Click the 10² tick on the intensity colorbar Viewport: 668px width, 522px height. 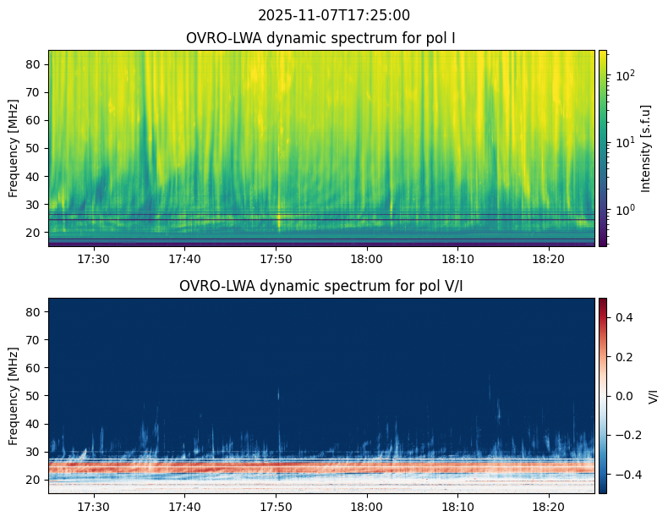pos(624,76)
